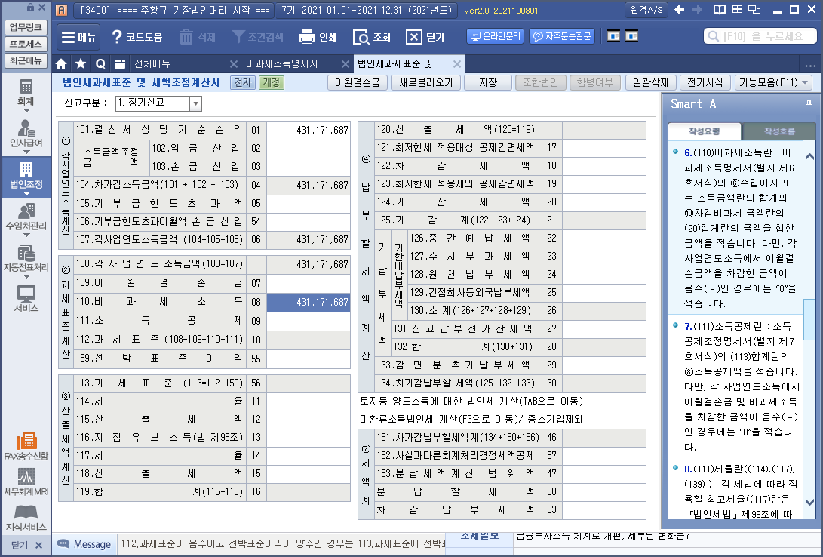The image size is (823, 557).
Task: Click the F10 search input field
Action: 760,36
